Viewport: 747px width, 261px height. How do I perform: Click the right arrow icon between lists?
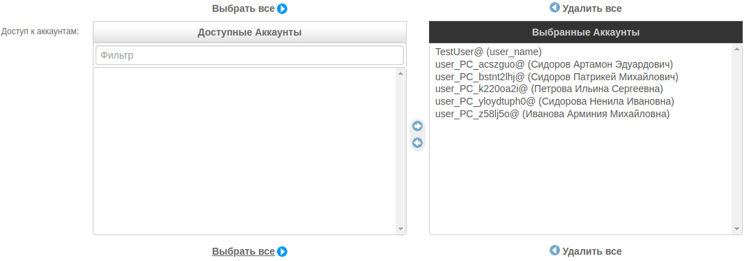[418, 126]
